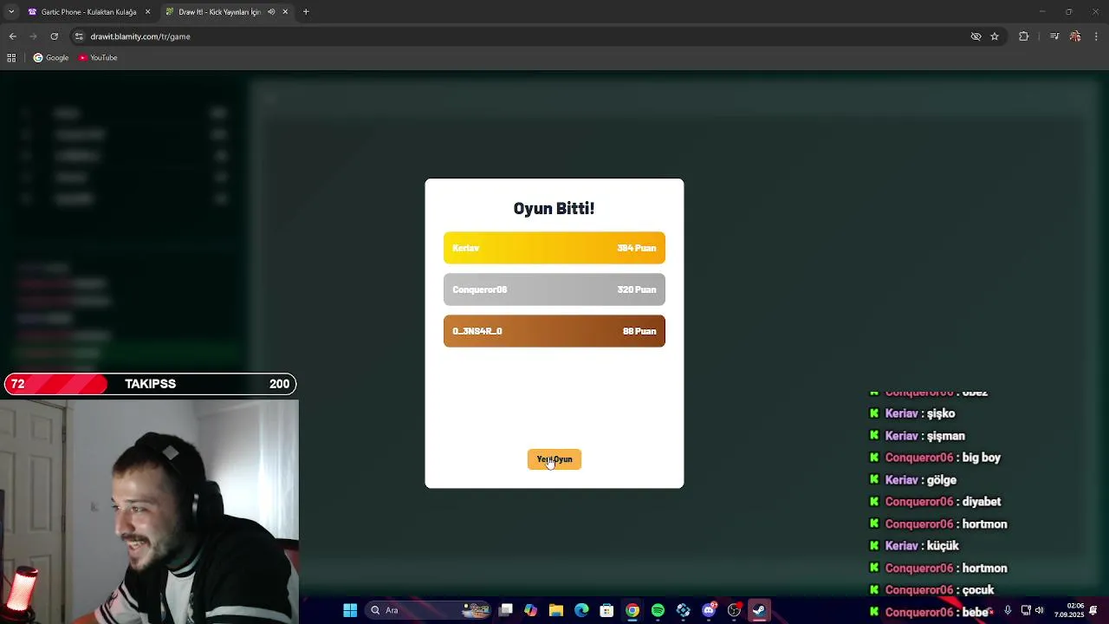The width and height of the screenshot is (1109, 624).
Task: Click chat message Keriav : şişman
Action: coord(917,436)
